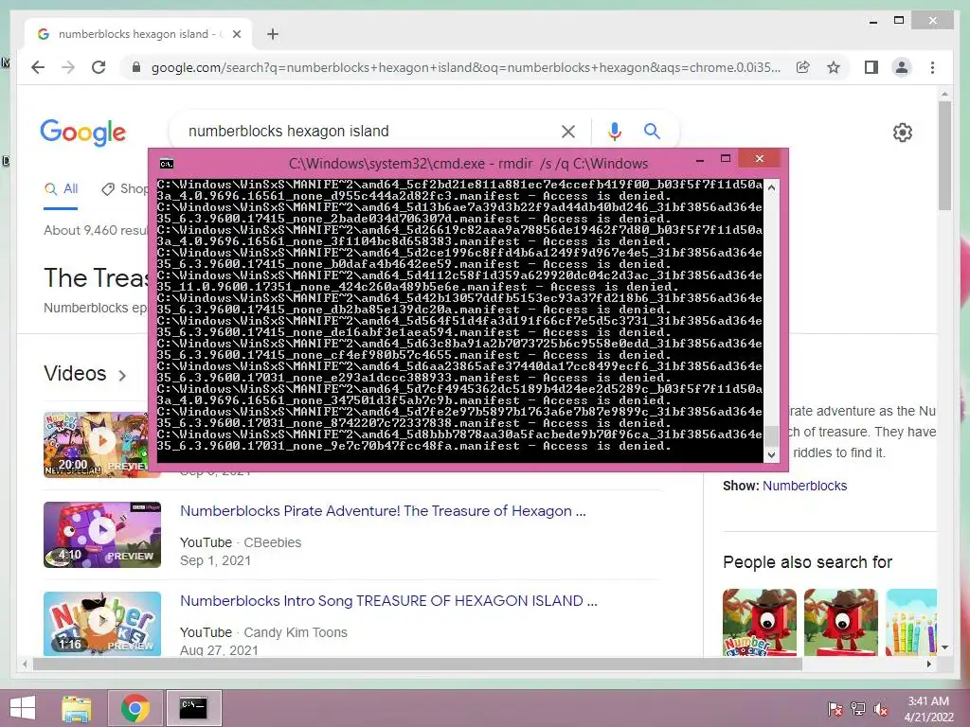Select the cmd taskbar button
The image size is (970, 727).
(x=193, y=708)
